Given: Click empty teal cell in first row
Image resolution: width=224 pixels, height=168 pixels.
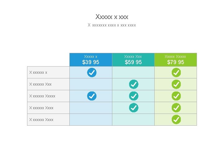Looking at the screenshot, I should 133,72.
